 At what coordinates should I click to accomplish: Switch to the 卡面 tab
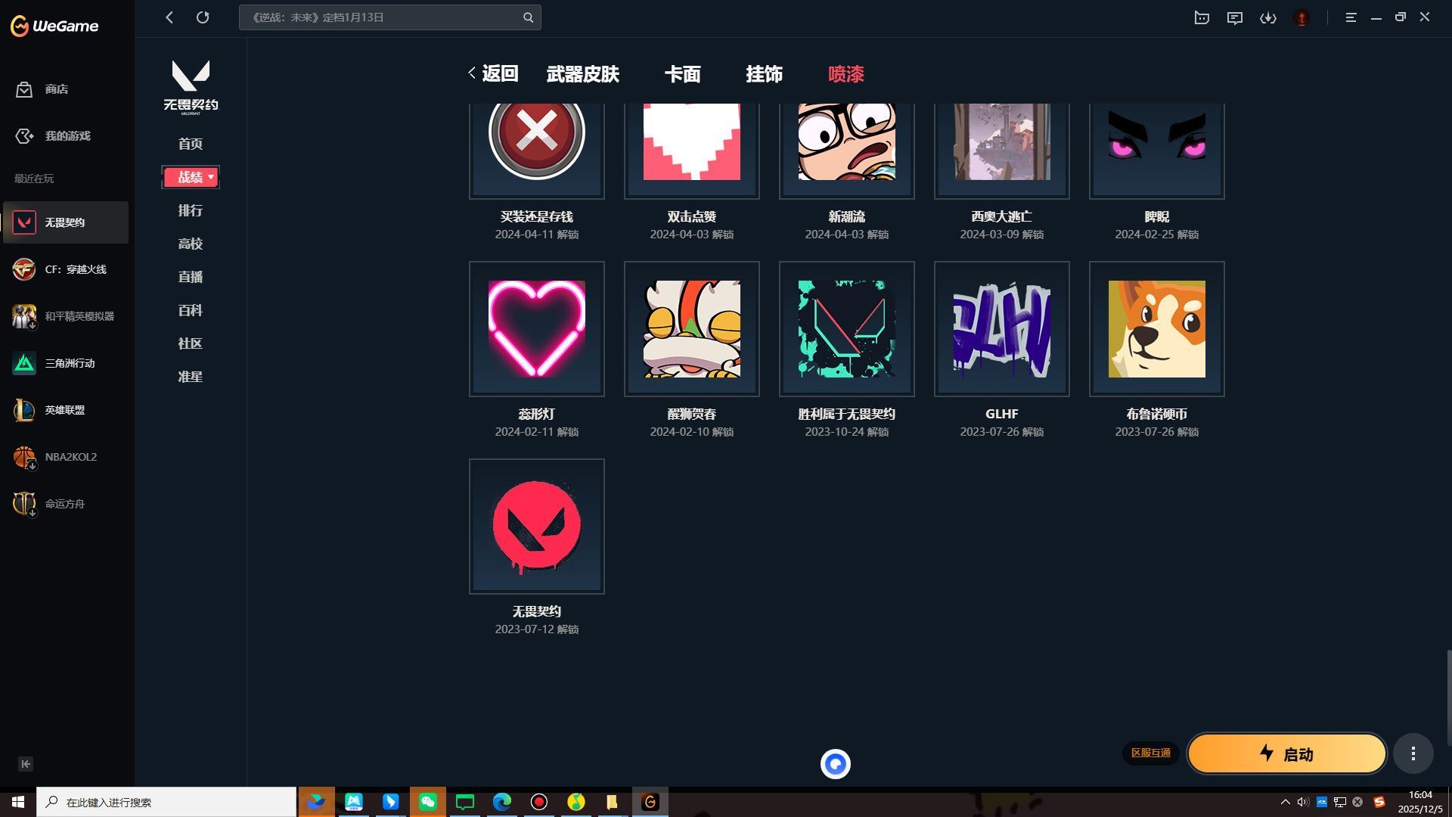[681, 74]
